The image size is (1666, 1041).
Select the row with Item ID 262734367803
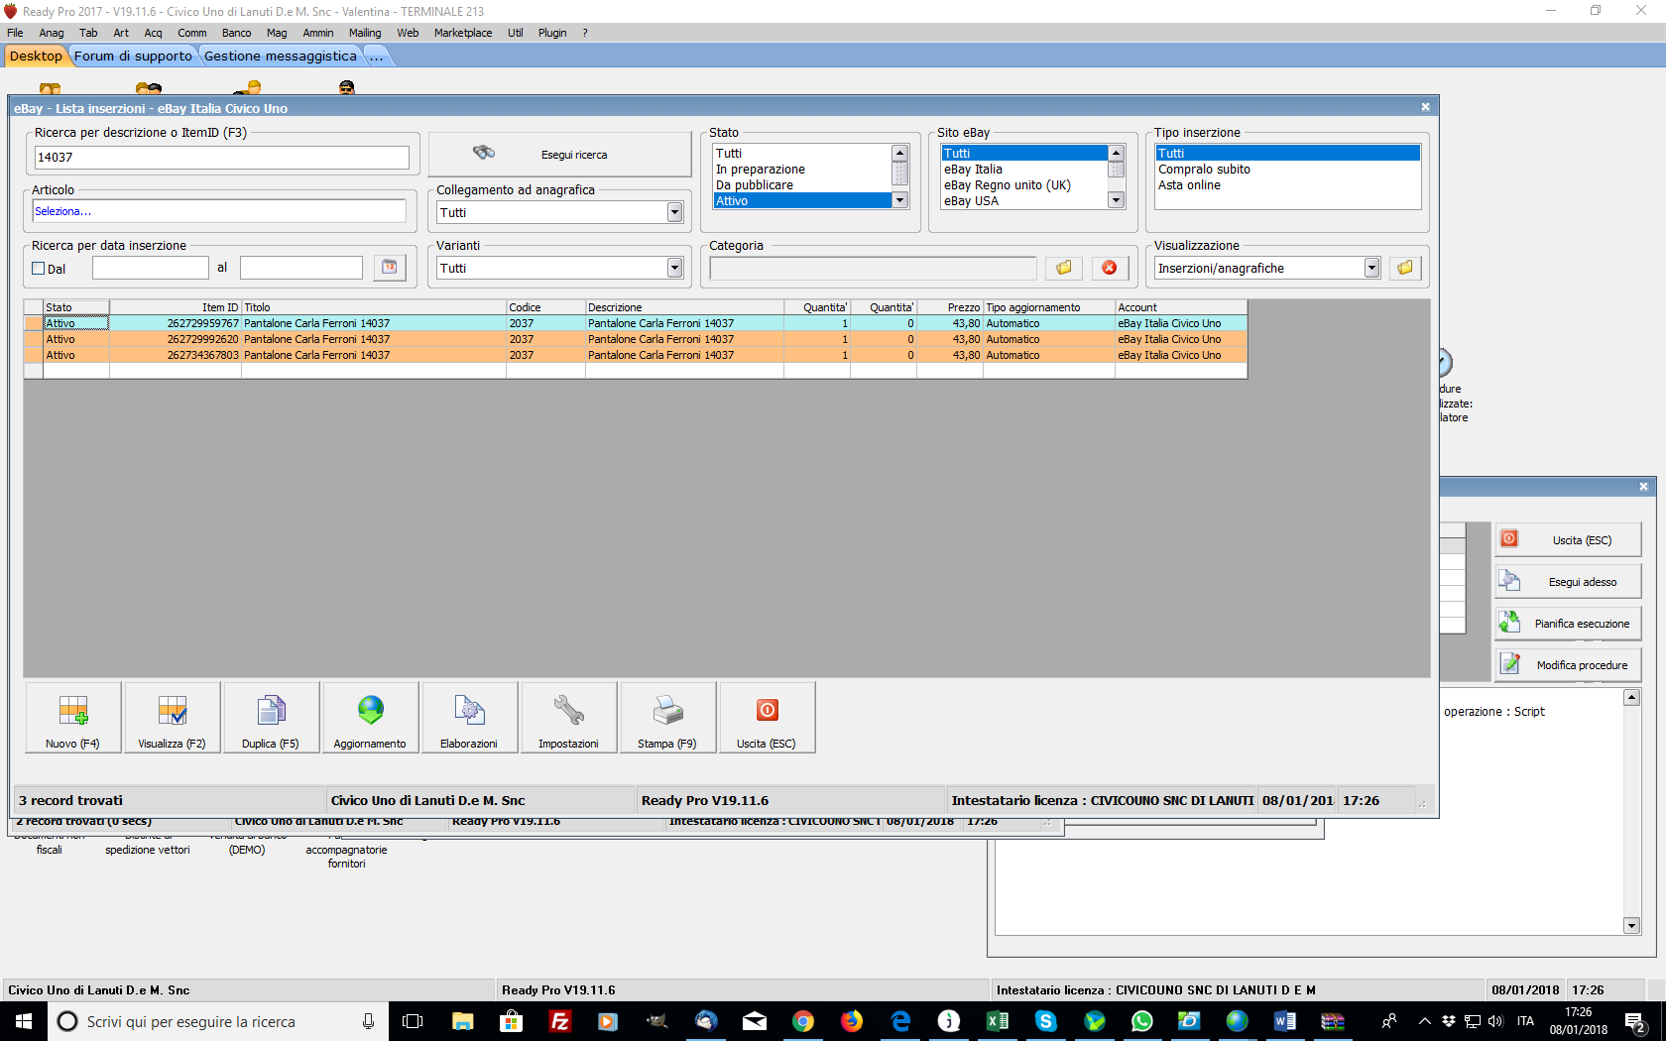coord(635,355)
